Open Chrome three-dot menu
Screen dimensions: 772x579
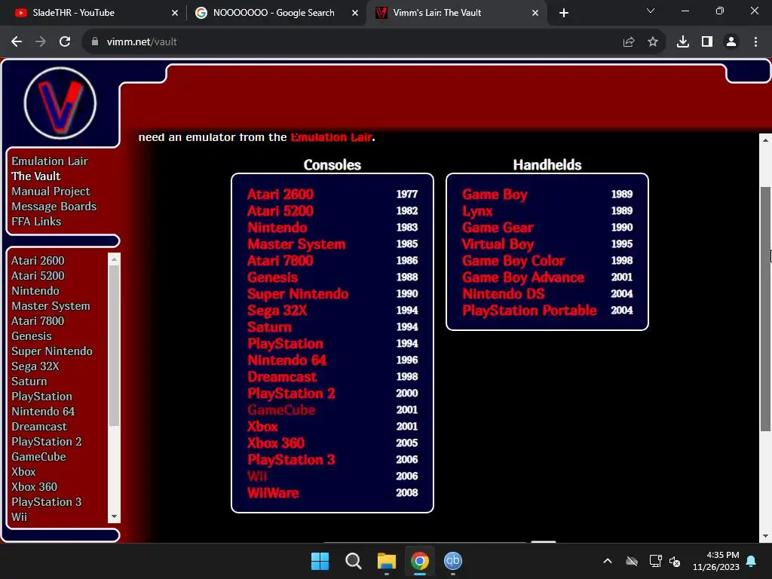755,42
